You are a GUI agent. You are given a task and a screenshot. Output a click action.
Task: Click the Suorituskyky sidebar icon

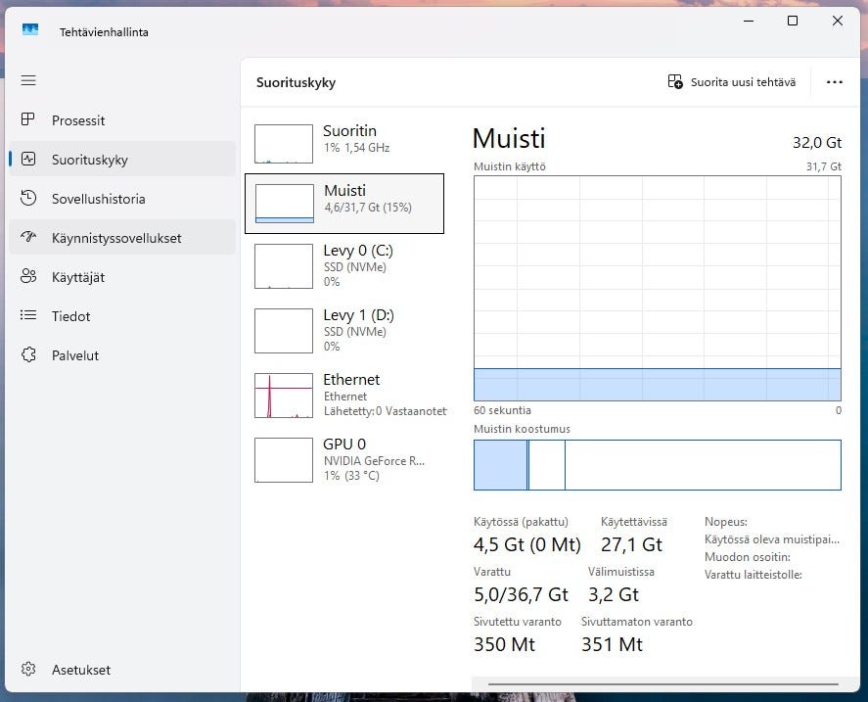pyautogui.click(x=28, y=160)
